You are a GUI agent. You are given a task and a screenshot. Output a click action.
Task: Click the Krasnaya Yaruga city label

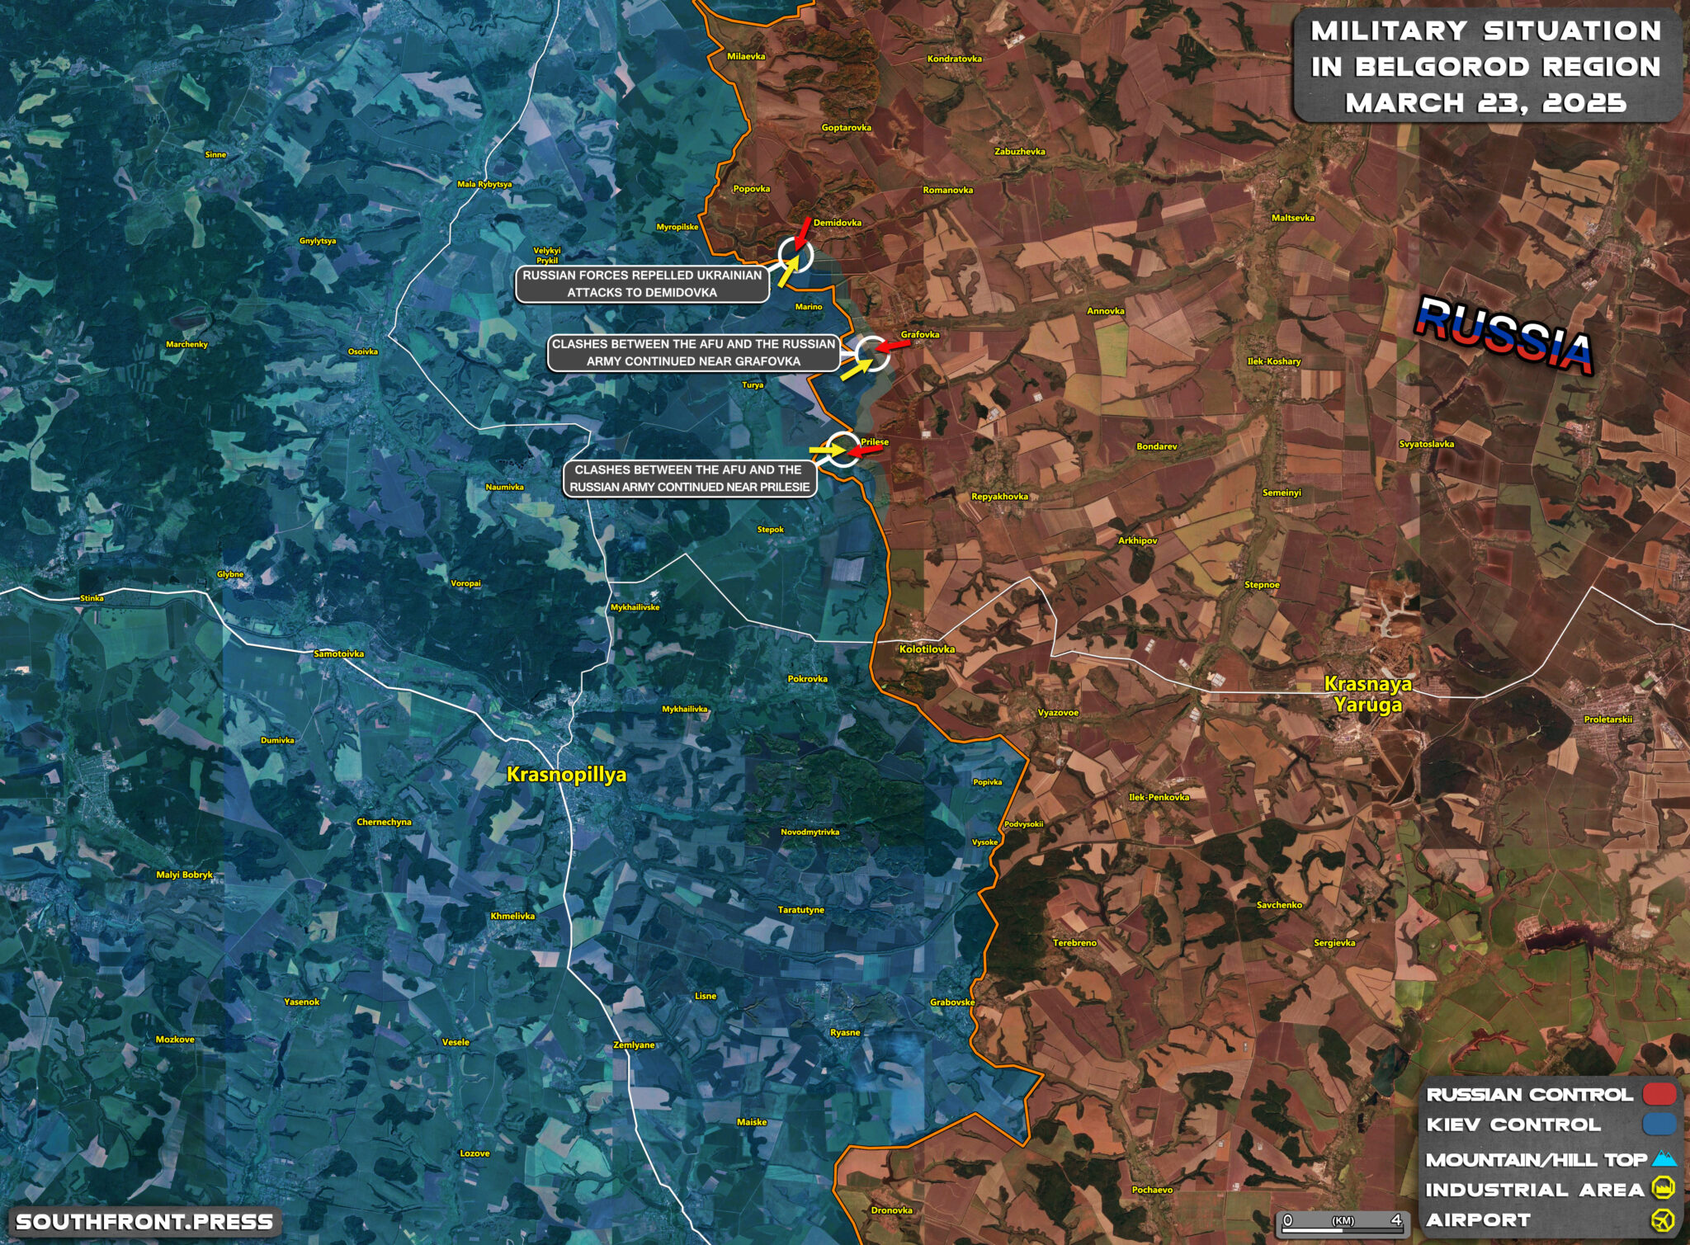[x=1367, y=694]
